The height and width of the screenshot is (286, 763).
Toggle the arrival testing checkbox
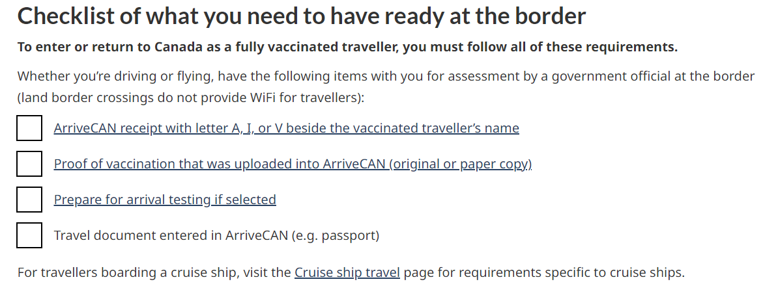[29, 200]
